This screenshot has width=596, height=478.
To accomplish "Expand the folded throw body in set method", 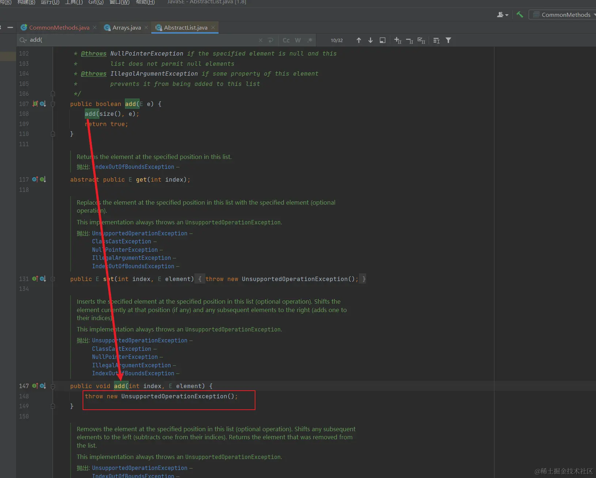I will [280, 279].
